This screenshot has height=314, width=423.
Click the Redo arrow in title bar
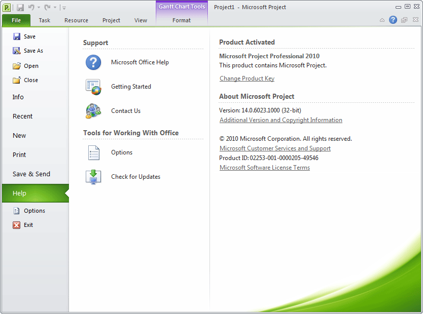click(48, 7)
